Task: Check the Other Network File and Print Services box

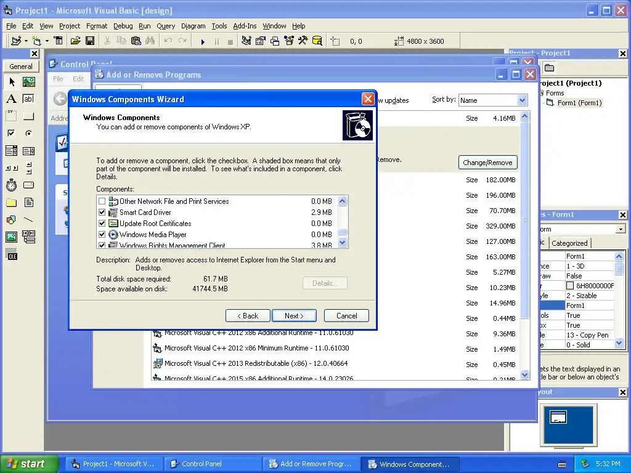Action: pyautogui.click(x=102, y=201)
